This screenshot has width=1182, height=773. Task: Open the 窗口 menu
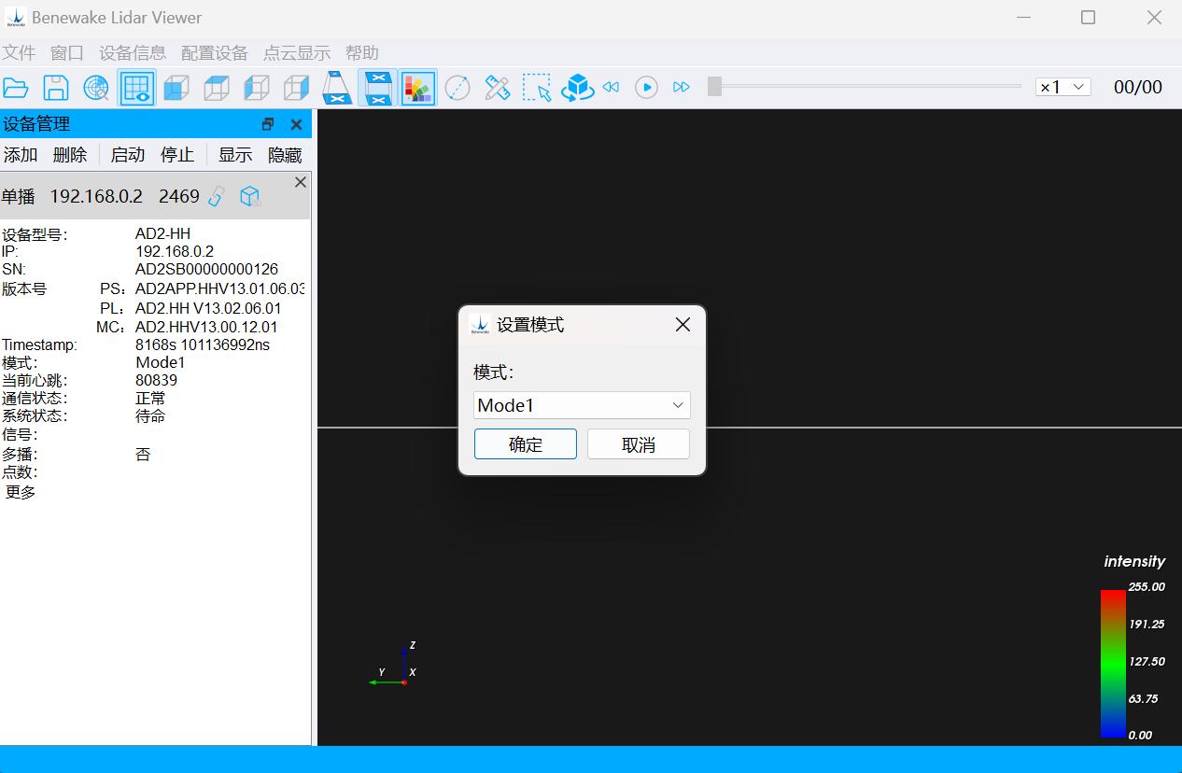click(x=67, y=53)
